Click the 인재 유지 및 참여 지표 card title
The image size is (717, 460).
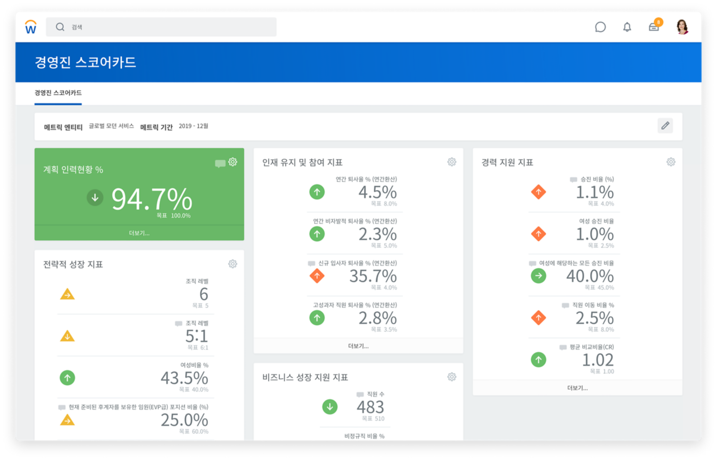coord(303,163)
